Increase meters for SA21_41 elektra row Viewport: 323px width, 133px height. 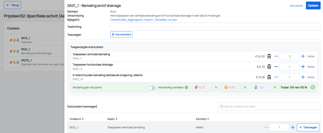click(303, 77)
